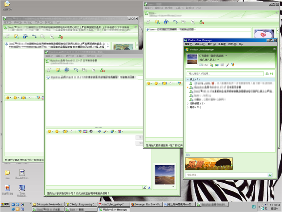
Task: Click web search input field in main window
Action: [x=226, y=175]
